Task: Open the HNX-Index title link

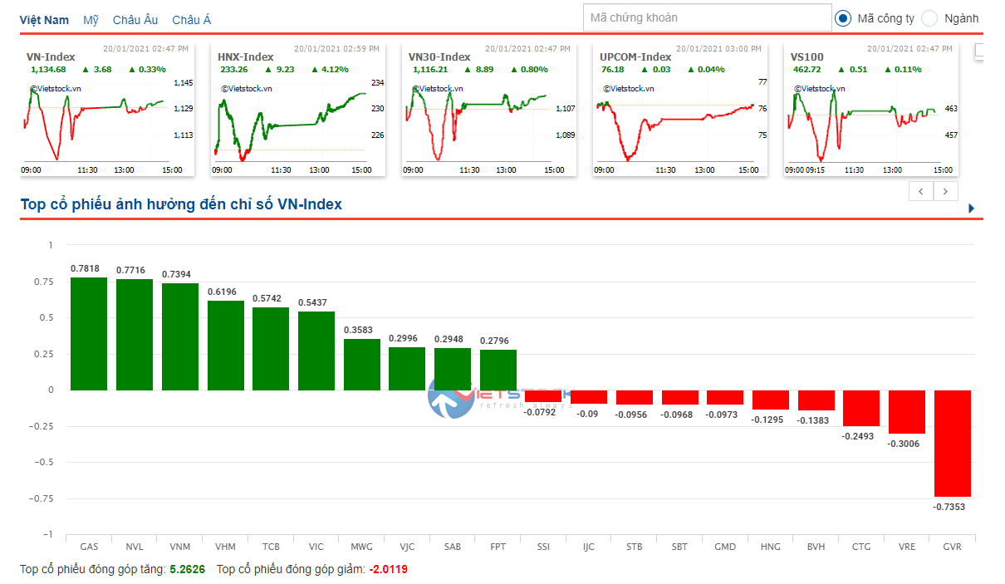Action: coord(246,57)
